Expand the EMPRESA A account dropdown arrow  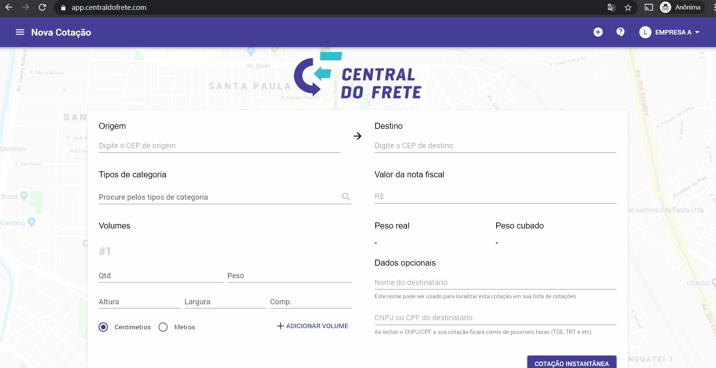click(697, 32)
